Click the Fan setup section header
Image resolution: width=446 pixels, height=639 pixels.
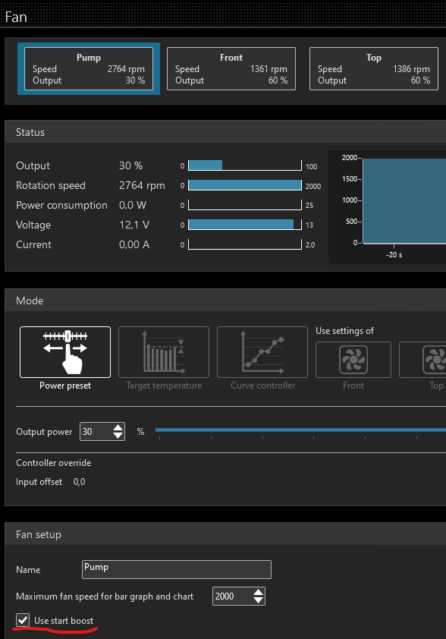pyautogui.click(x=225, y=534)
